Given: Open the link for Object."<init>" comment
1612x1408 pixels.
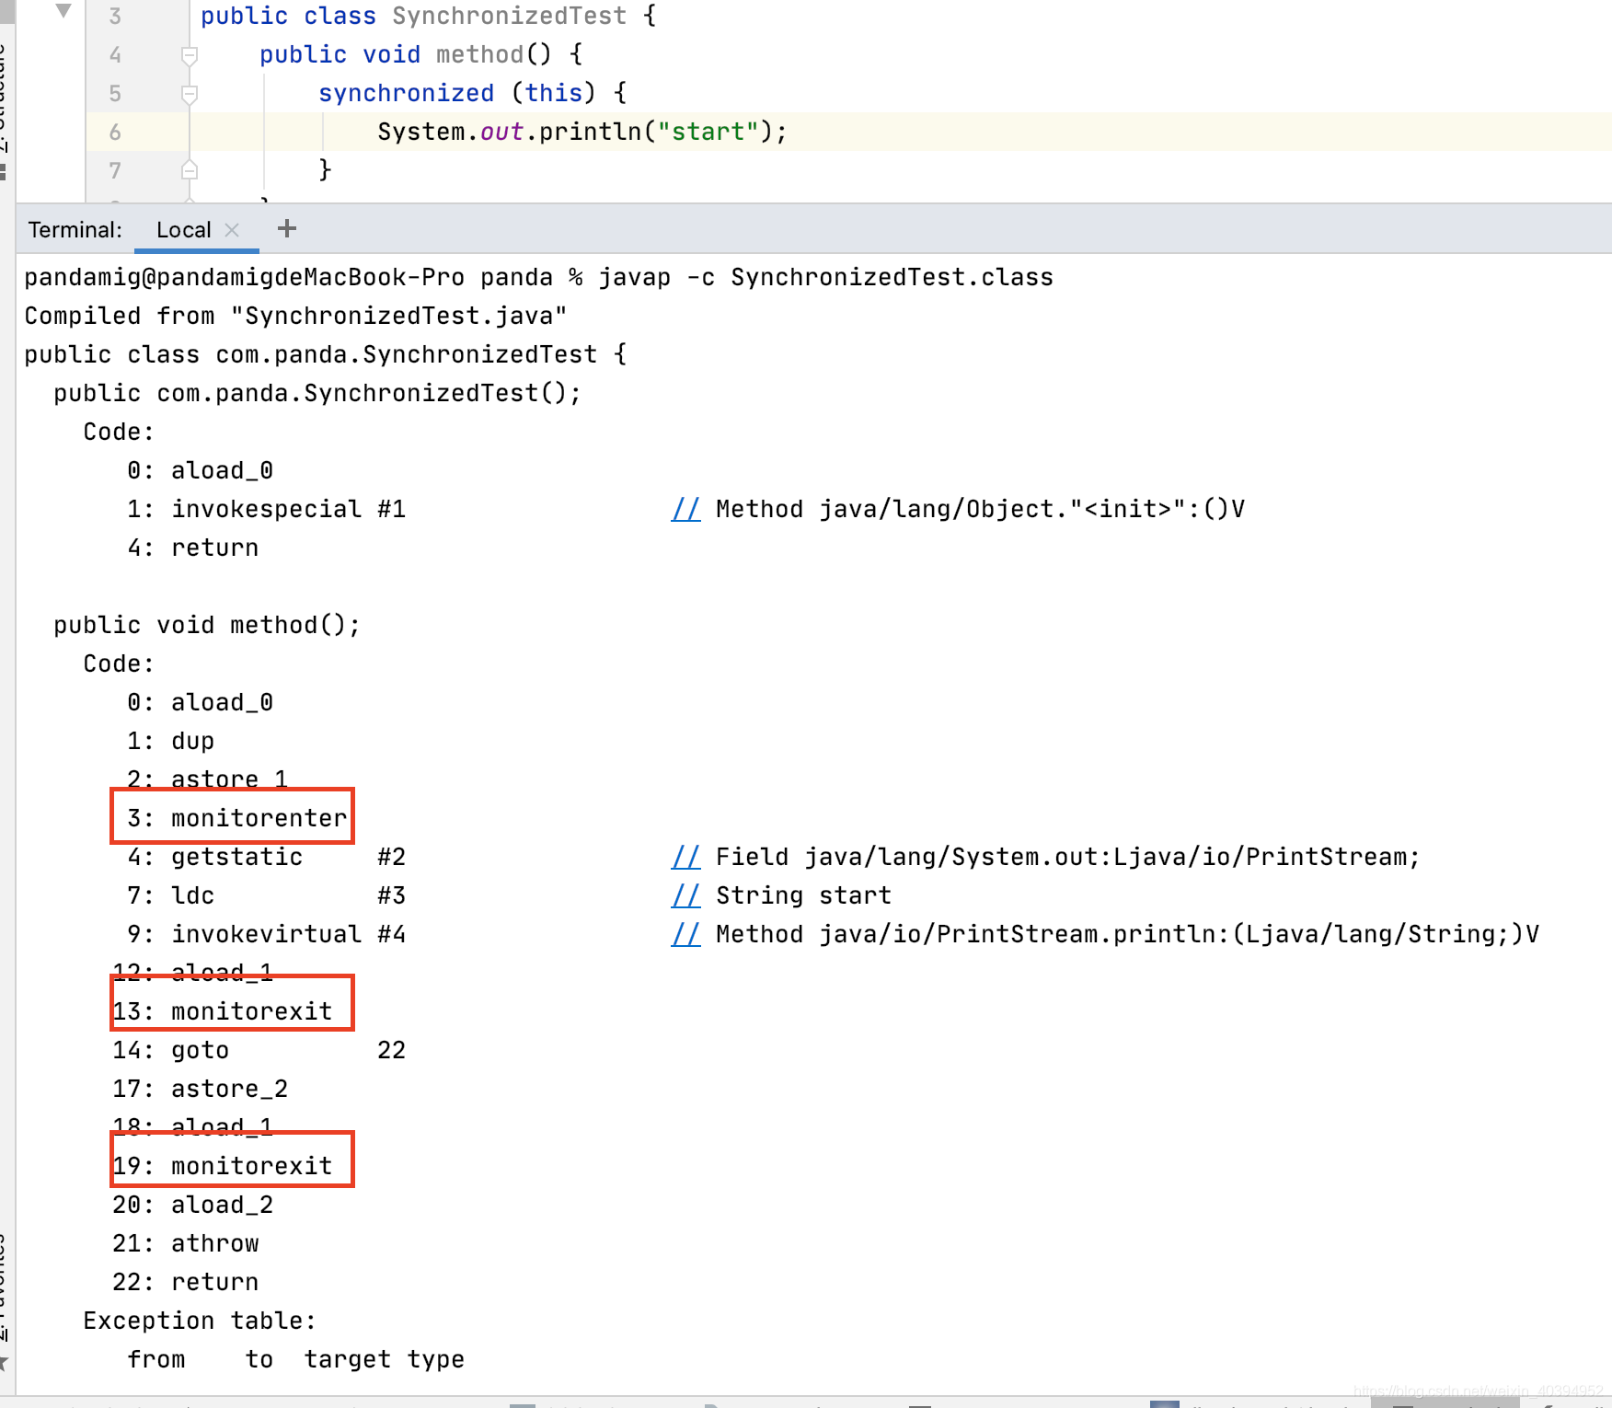Looking at the screenshot, I should click(x=685, y=509).
